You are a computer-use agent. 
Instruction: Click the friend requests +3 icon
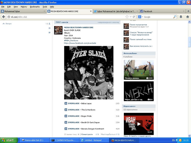tap(48, 24)
